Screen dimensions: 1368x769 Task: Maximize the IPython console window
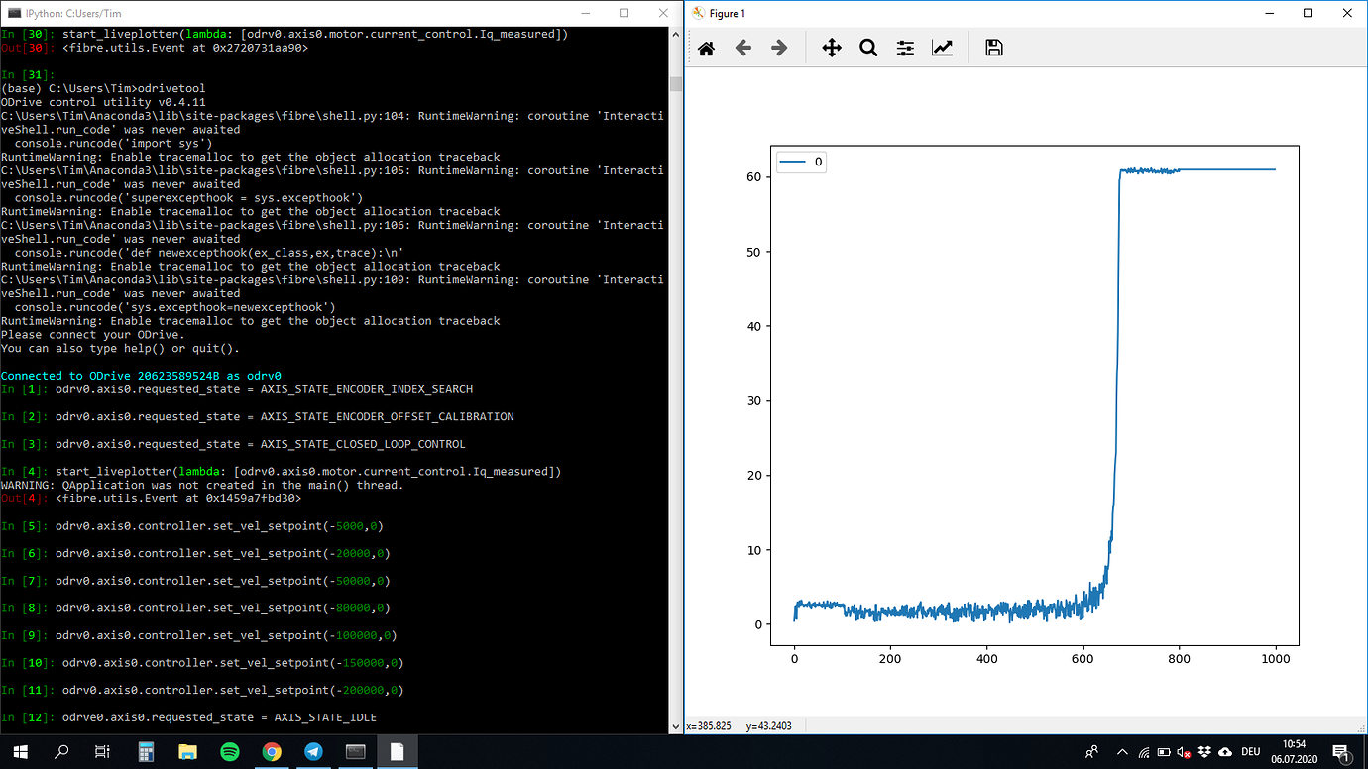[x=625, y=13]
